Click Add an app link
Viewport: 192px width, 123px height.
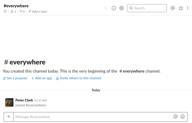point(41,78)
